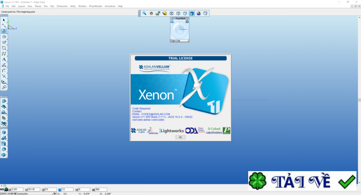361x195 pixels.
Task: Click the X coordinate input field
Action: click(x=17, y=190)
